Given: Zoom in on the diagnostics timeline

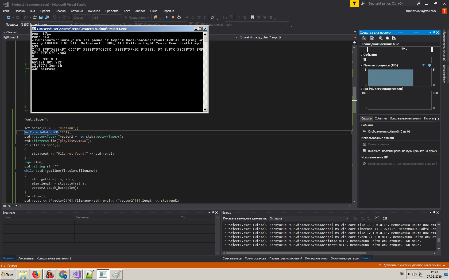Looking at the screenshot, I should [381, 38].
